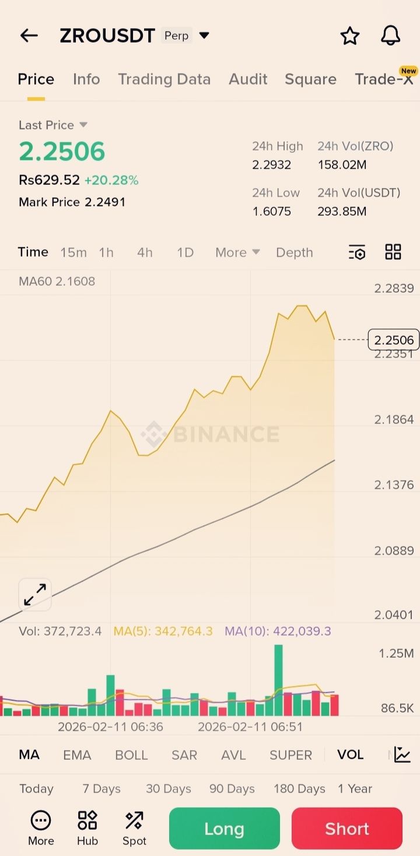Toggle the MA indicator

29,755
